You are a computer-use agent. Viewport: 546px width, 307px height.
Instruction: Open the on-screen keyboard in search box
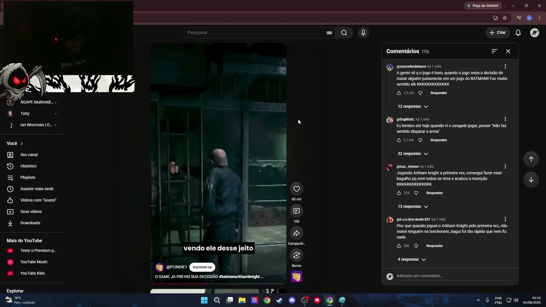coord(329,33)
